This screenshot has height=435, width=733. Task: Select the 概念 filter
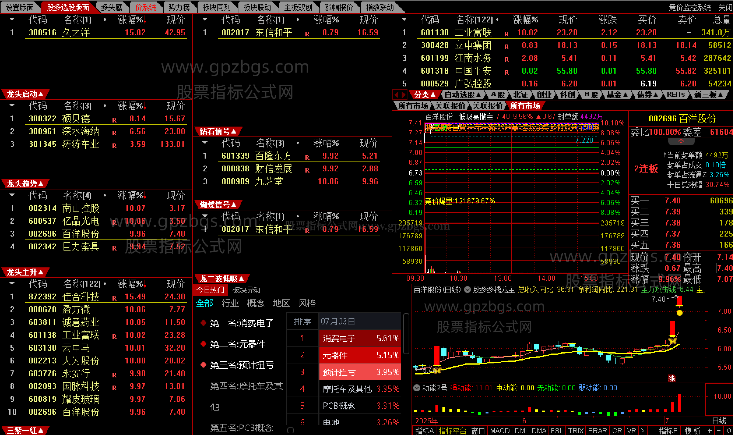pos(256,303)
